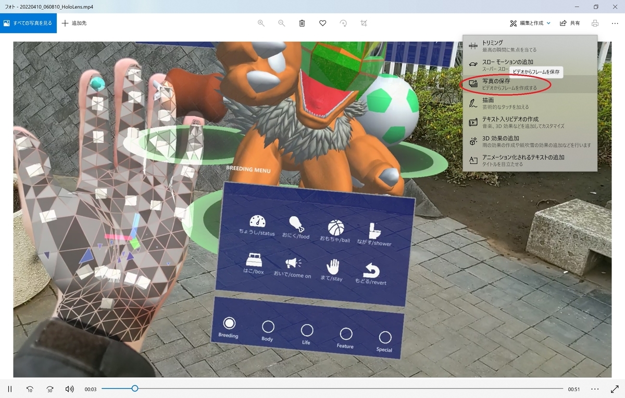The image size is (625, 398).
Task: Select トリミング menu item
Action: click(530, 46)
